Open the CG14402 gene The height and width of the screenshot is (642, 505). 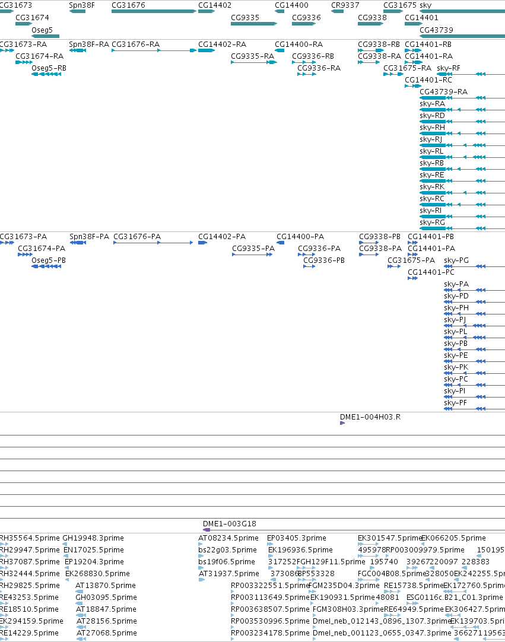click(207, 11)
